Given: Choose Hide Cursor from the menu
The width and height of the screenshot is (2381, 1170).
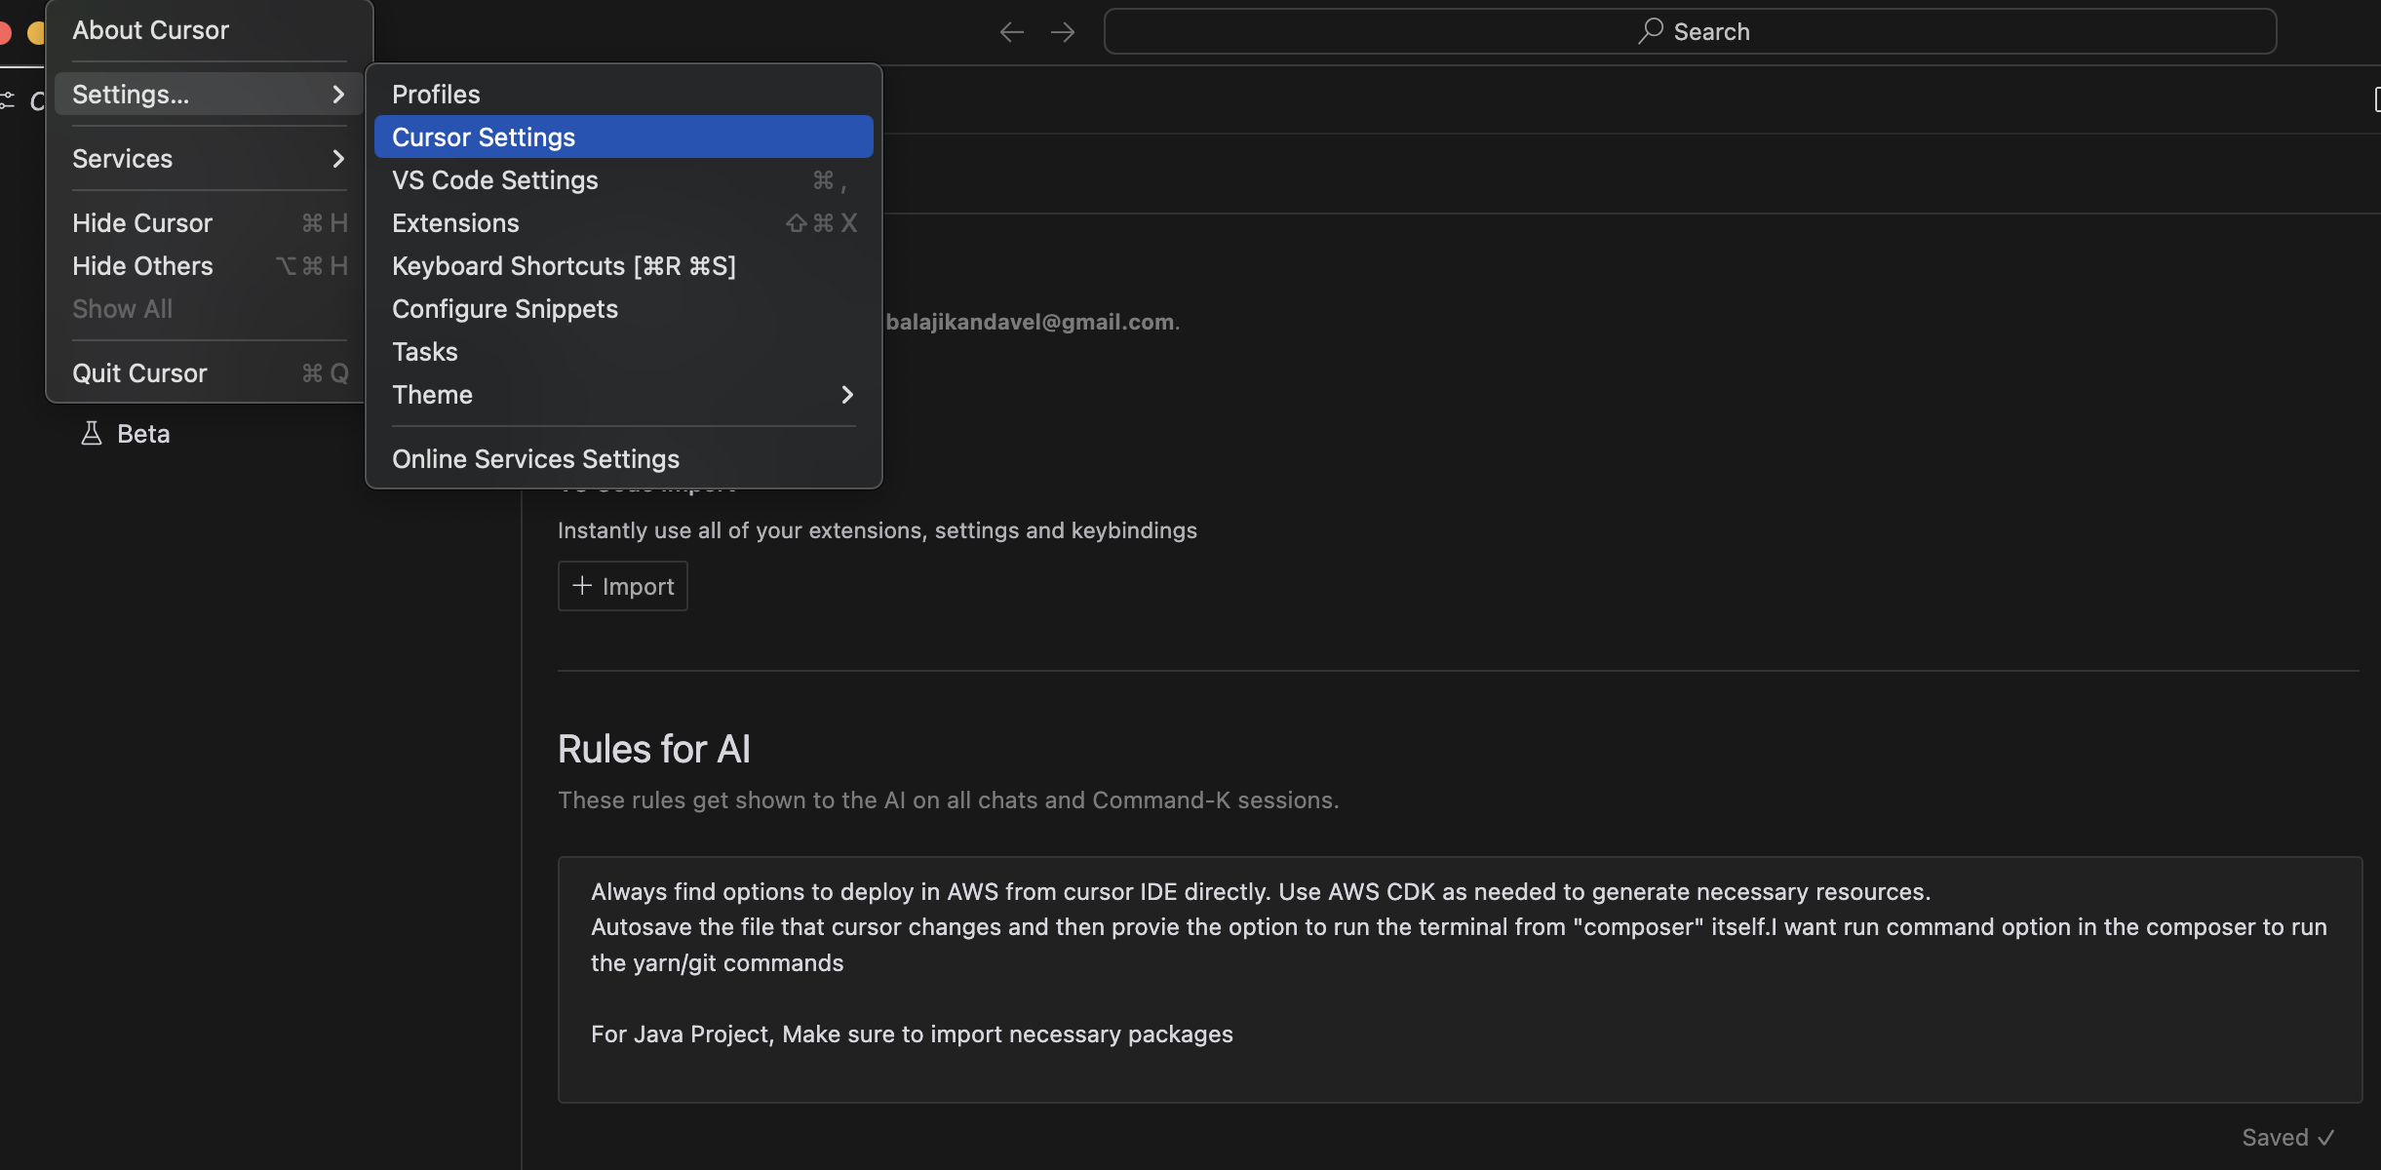Looking at the screenshot, I should pyautogui.click(x=209, y=223).
